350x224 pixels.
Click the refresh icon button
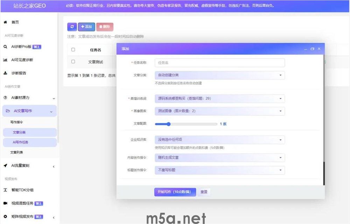point(72,27)
